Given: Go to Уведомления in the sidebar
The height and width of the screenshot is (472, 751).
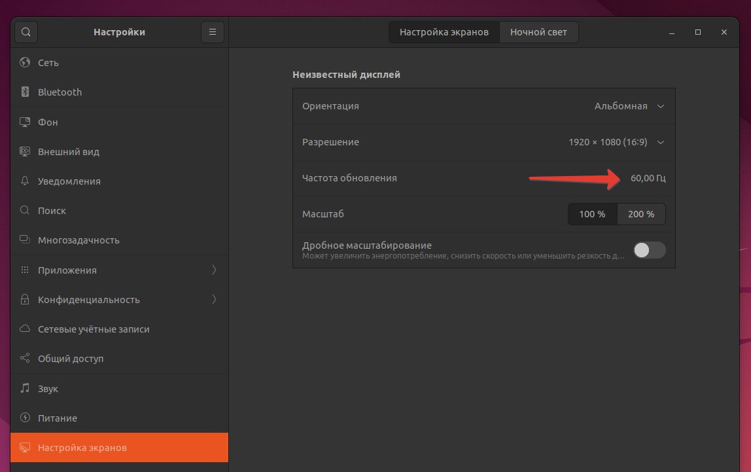Looking at the screenshot, I should 119,181.
